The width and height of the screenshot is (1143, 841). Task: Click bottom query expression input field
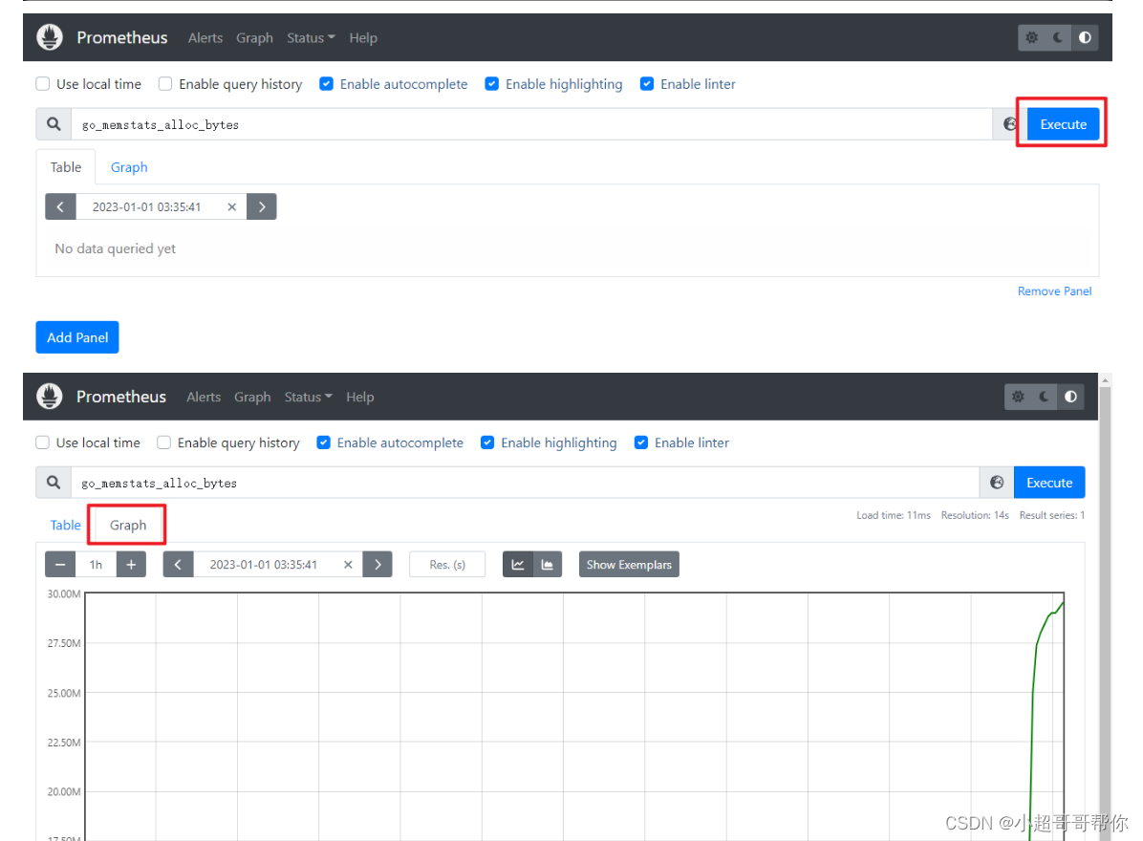tap(525, 483)
